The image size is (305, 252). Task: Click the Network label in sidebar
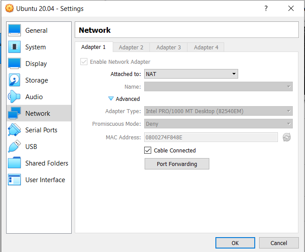click(38, 114)
